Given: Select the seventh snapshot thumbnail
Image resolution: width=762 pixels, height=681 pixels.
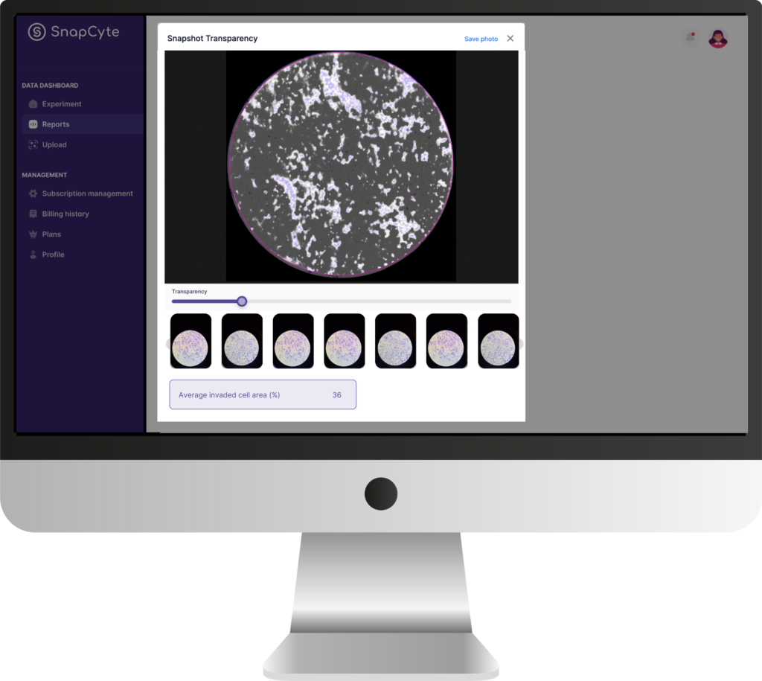Looking at the screenshot, I should coord(498,341).
